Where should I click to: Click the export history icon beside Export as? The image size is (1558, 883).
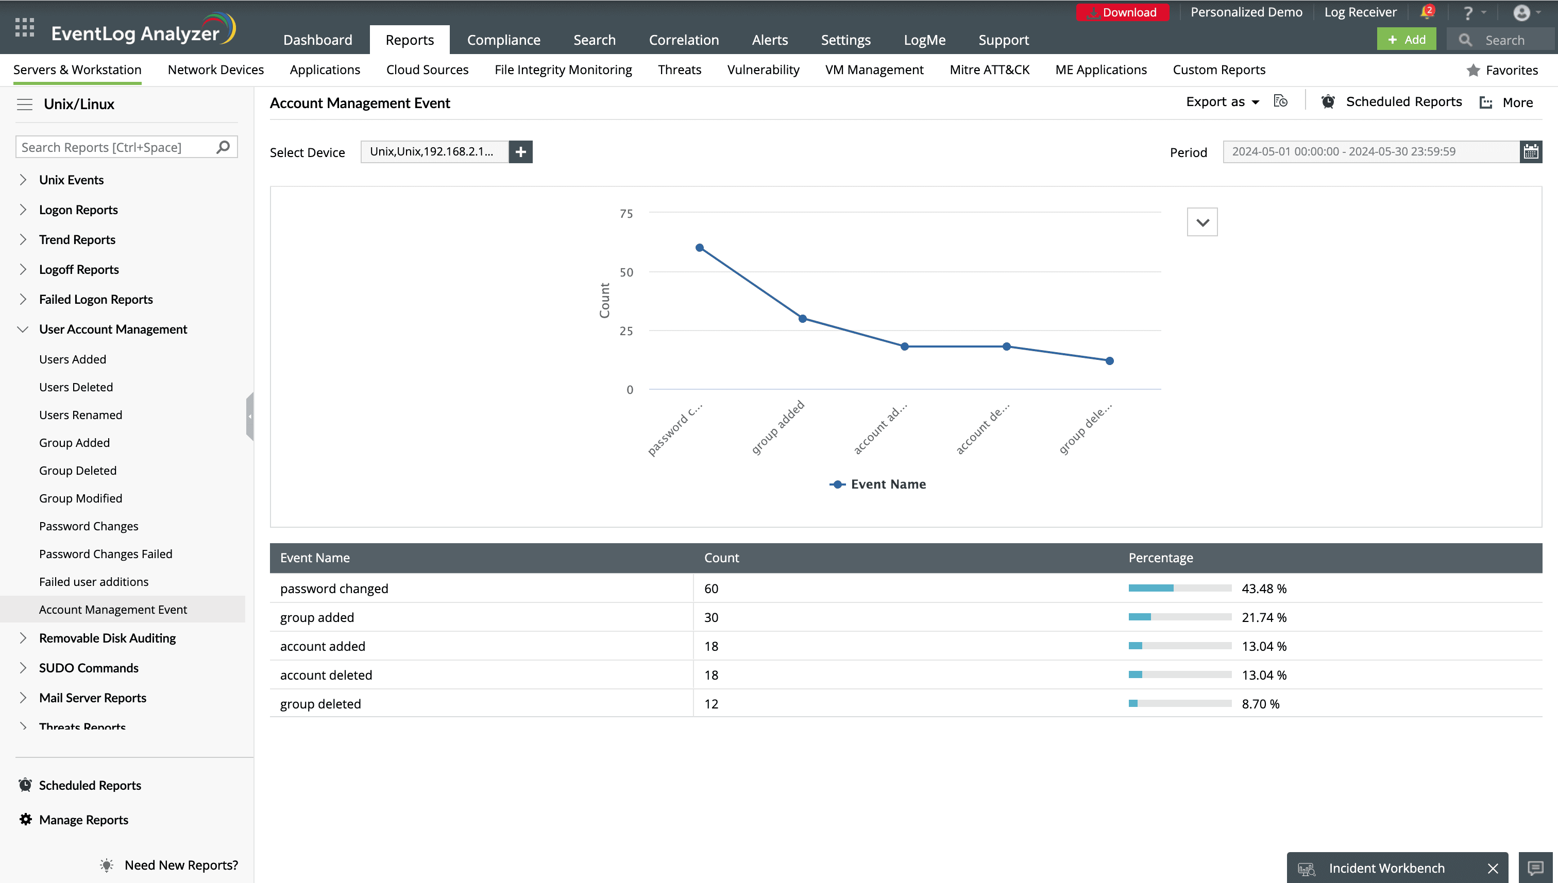point(1280,101)
